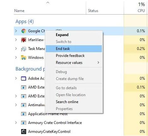Click the 0.2% CPU value for Task Manager
The width and height of the screenshot is (148, 136).
click(141, 49)
